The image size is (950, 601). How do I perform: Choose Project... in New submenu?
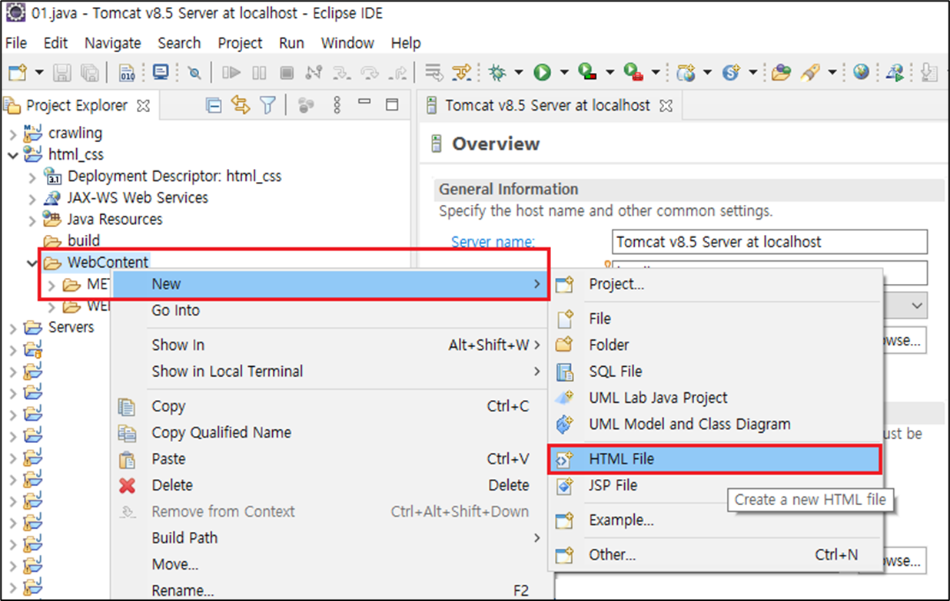click(x=715, y=284)
